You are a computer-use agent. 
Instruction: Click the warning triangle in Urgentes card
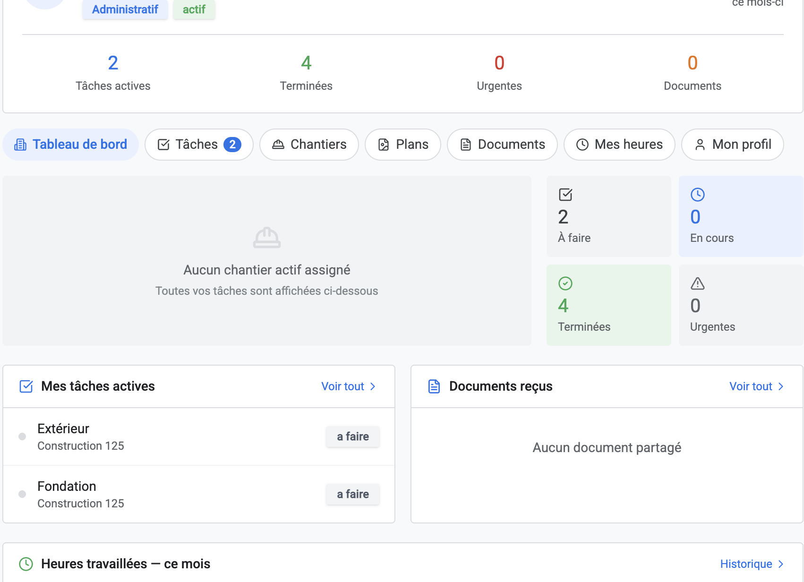point(698,283)
